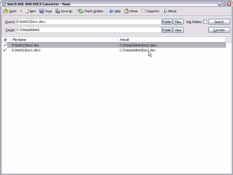Maximize the converter window
This screenshot has height=175, width=233.
point(225,4)
